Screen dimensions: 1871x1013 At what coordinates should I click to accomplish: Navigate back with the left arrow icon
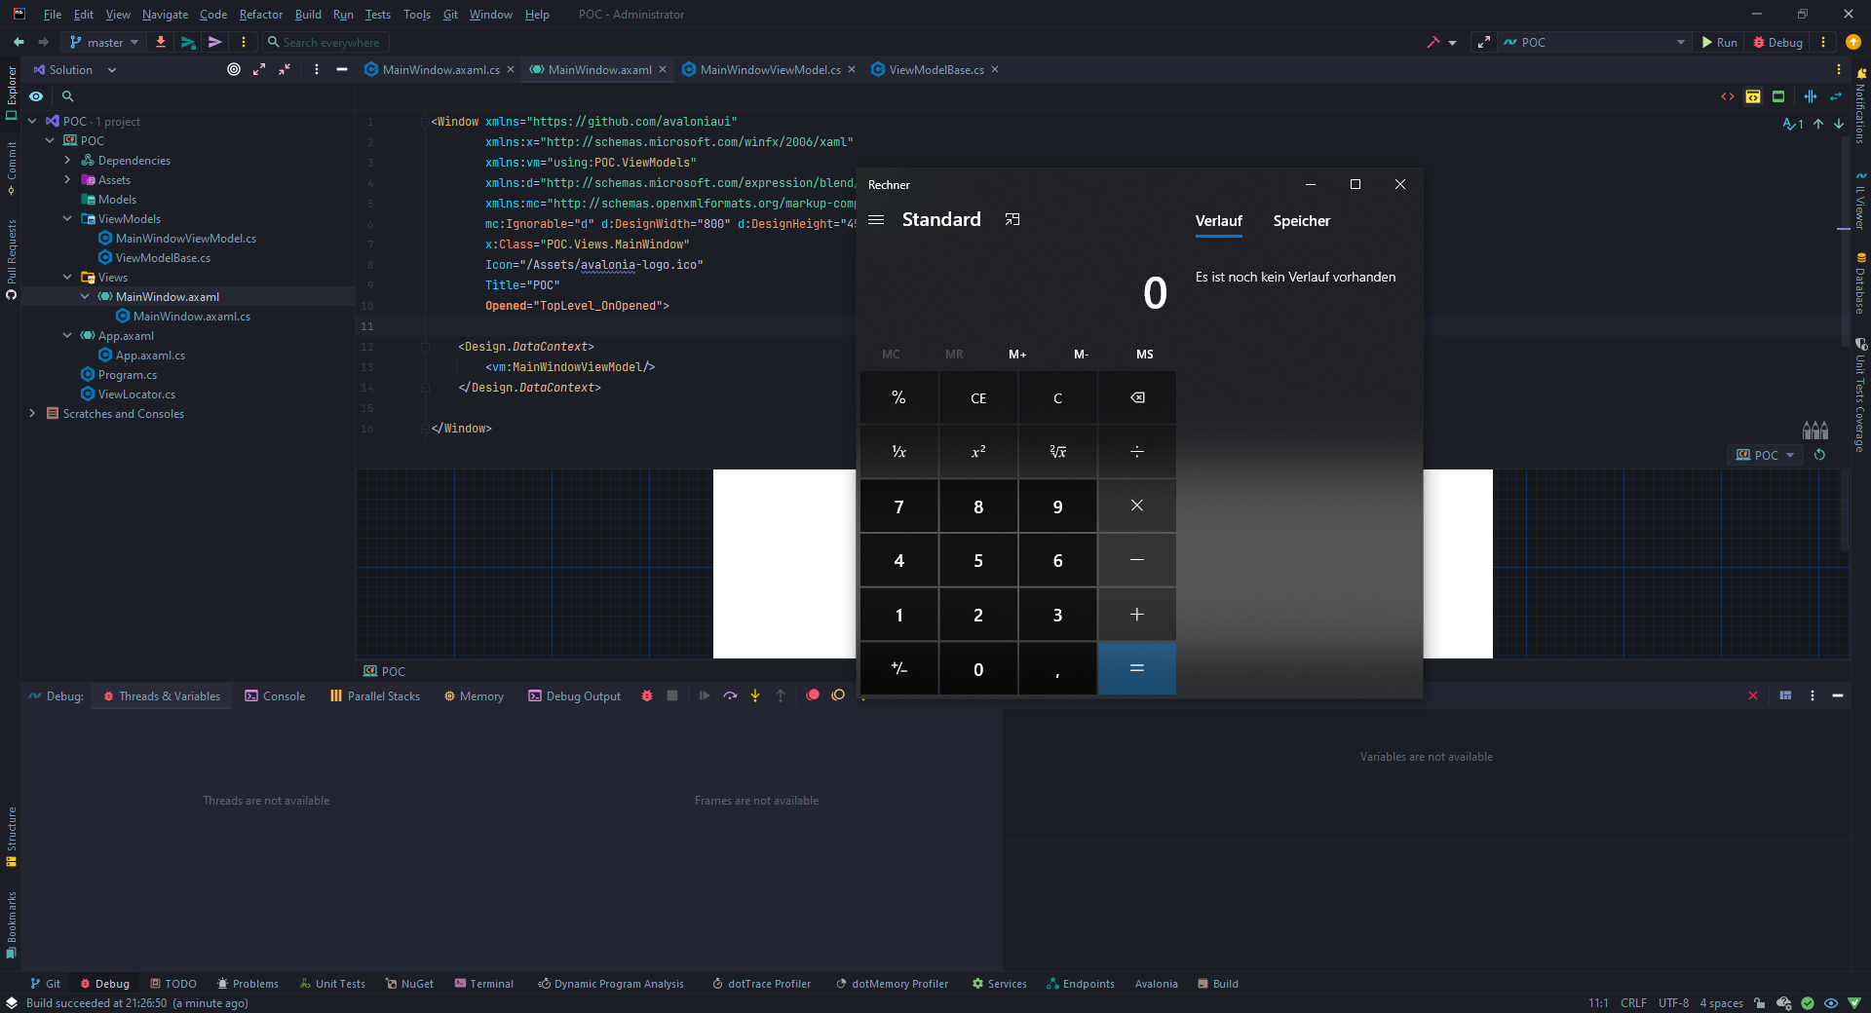[19, 43]
